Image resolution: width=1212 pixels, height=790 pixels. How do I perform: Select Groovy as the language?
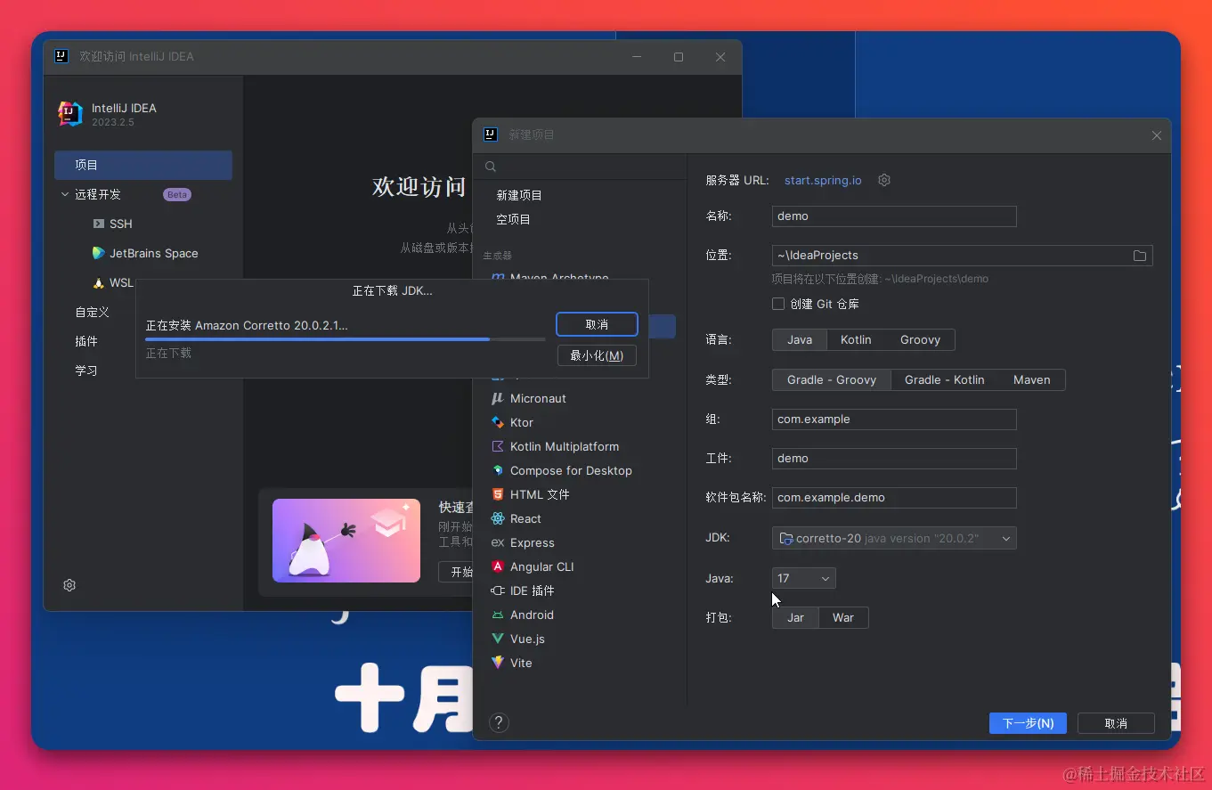click(x=920, y=339)
